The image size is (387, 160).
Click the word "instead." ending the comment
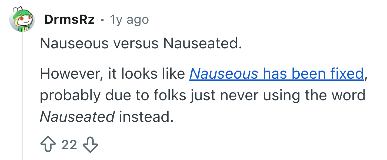click(146, 117)
